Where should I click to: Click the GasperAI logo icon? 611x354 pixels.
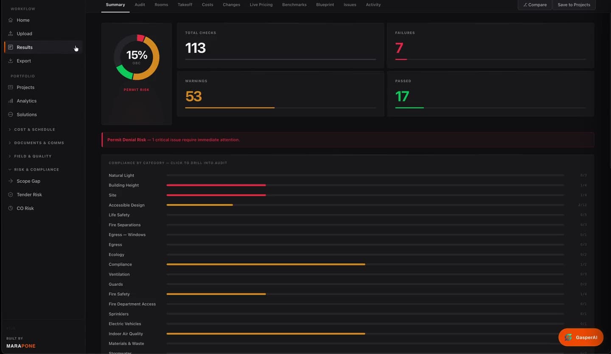point(568,337)
